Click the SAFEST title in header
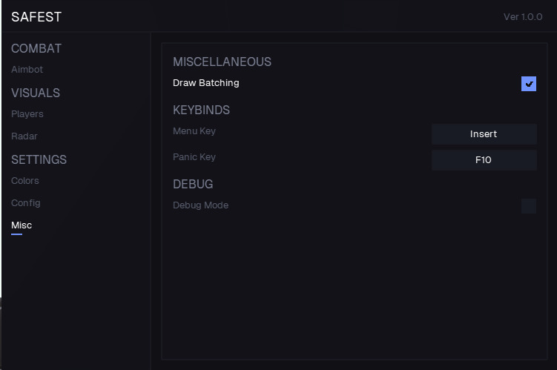The width and height of the screenshot is (557, 370). tap(36, 16)
